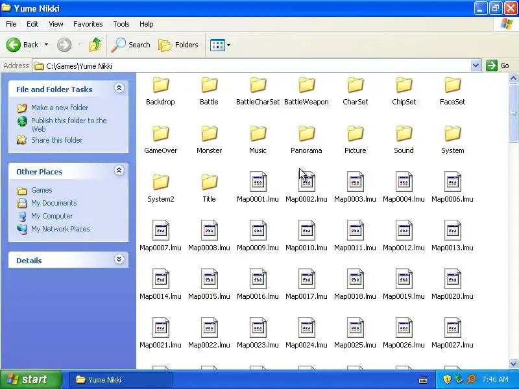Select the Map0016.lmu file
The height and width of the screenshot is (389, 519).
coord(258,285)
